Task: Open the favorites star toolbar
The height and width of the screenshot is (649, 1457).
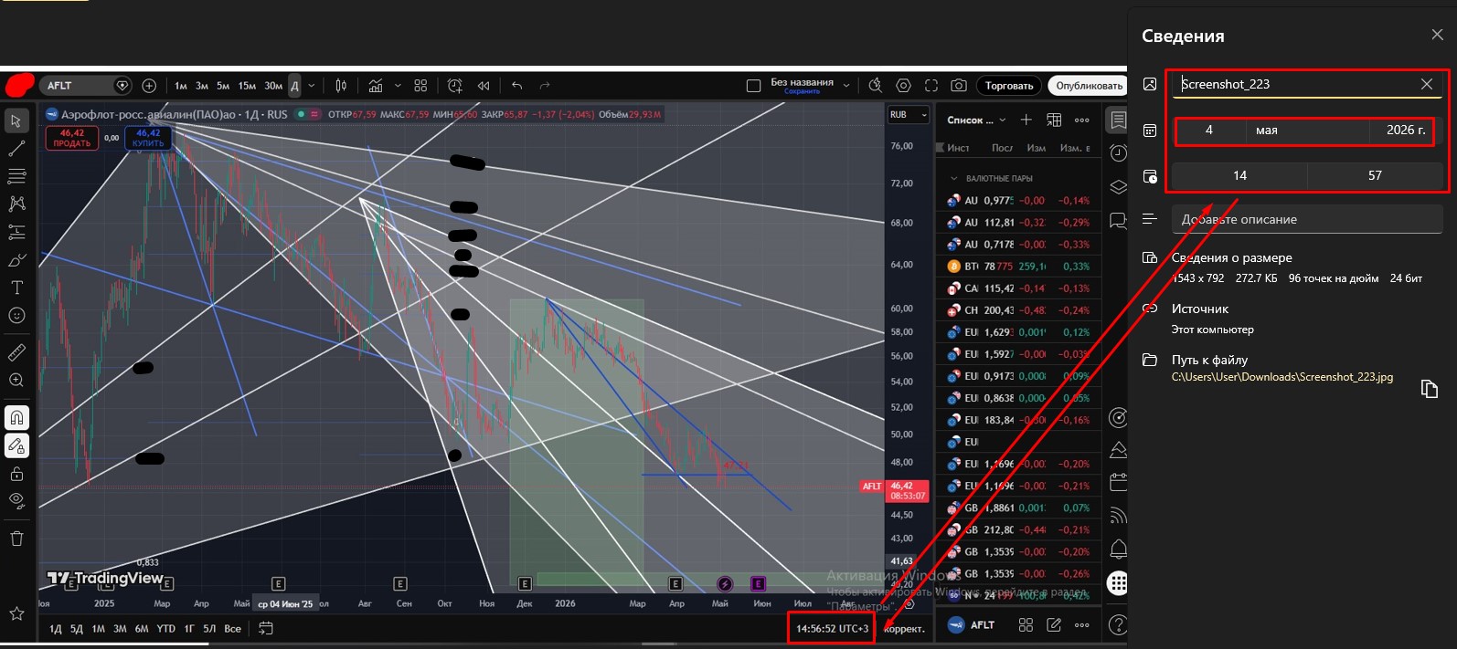Action: click(16, 613)
